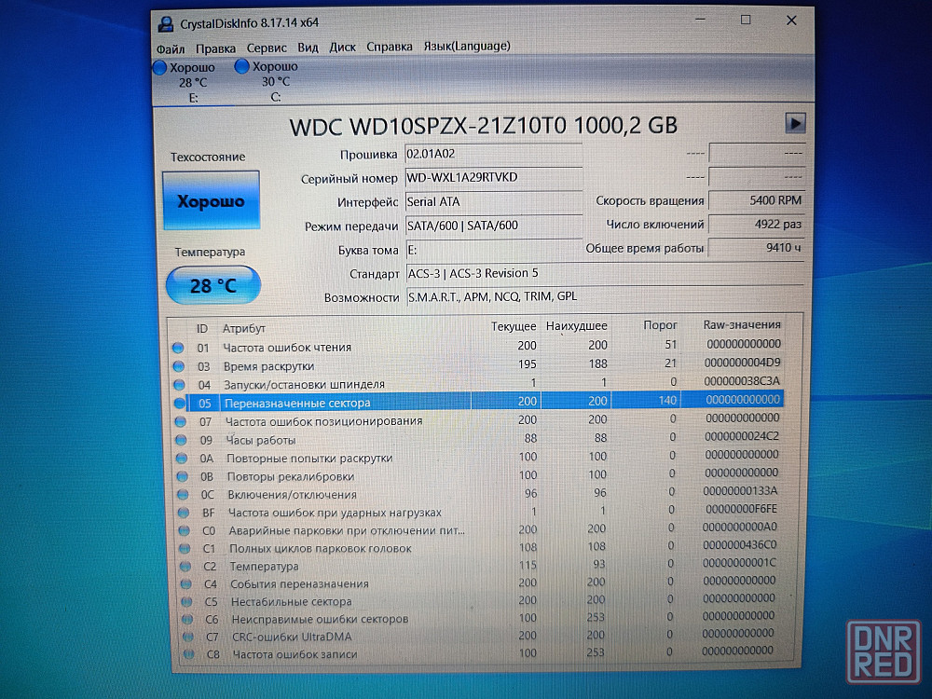Click the Хорошо health status button

click(211, 200)
